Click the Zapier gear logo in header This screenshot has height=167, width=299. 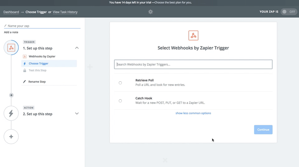click(x=150, y=12)
